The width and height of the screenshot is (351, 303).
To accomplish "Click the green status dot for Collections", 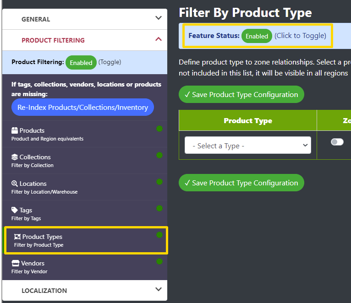I will tap(159, 155).
